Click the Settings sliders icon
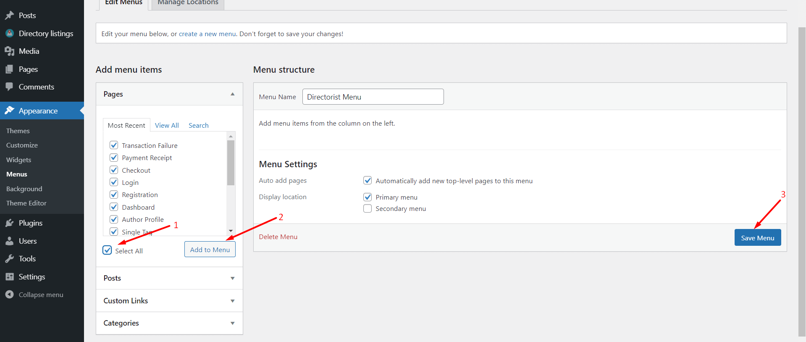 9,277
